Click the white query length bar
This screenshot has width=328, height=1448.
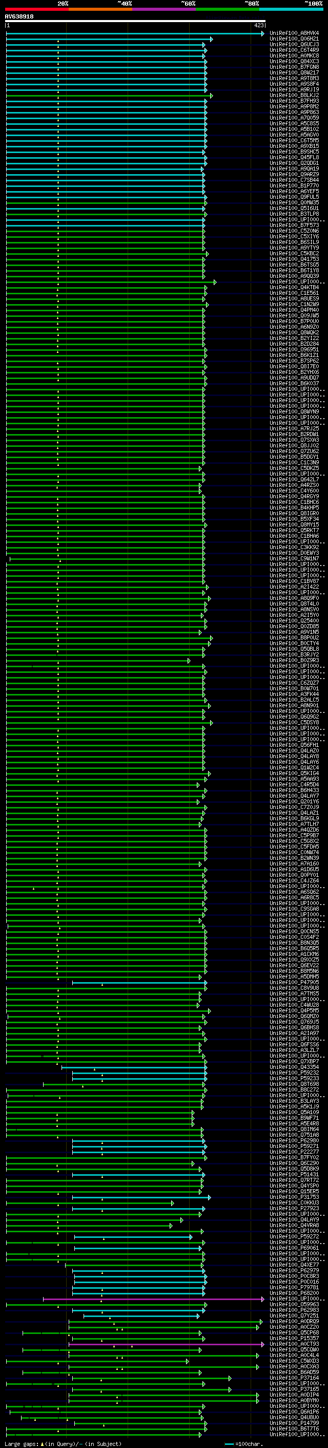coord(135,22)
